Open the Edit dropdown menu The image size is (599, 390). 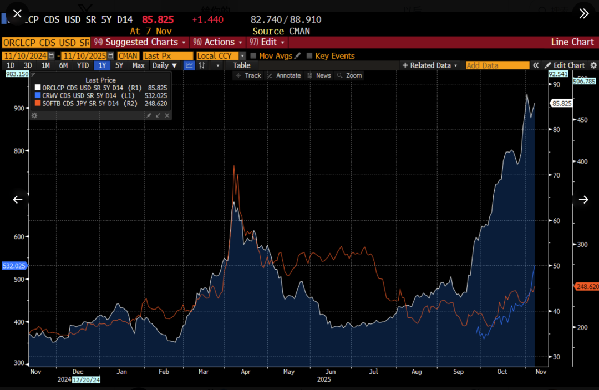click(x=267, y=42)
